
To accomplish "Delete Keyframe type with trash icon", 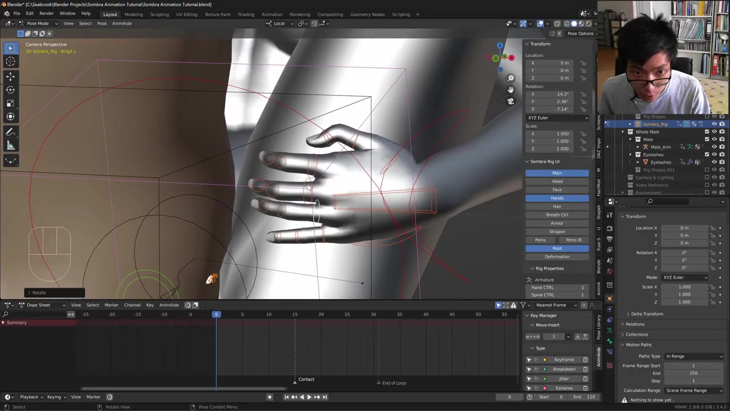I will [585, 360].
